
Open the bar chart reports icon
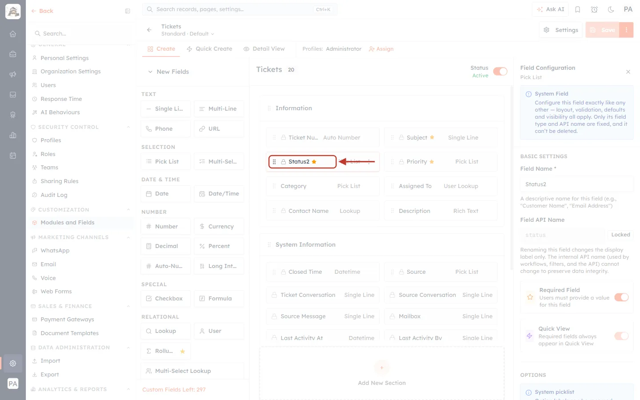(x=13, y=135)
